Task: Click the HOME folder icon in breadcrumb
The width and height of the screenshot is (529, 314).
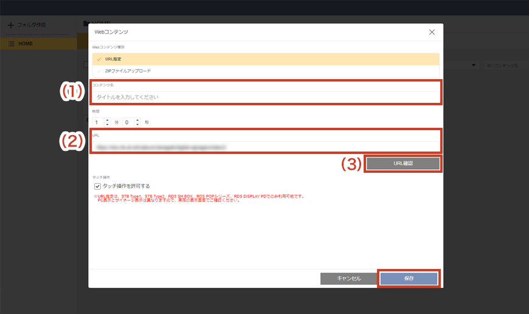Action: coord(86,23)
